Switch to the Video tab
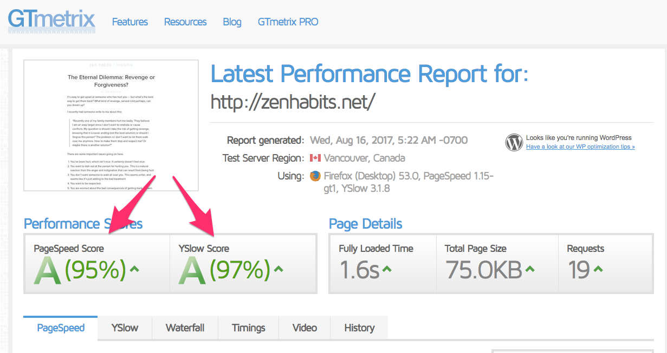 coord(305,328)
